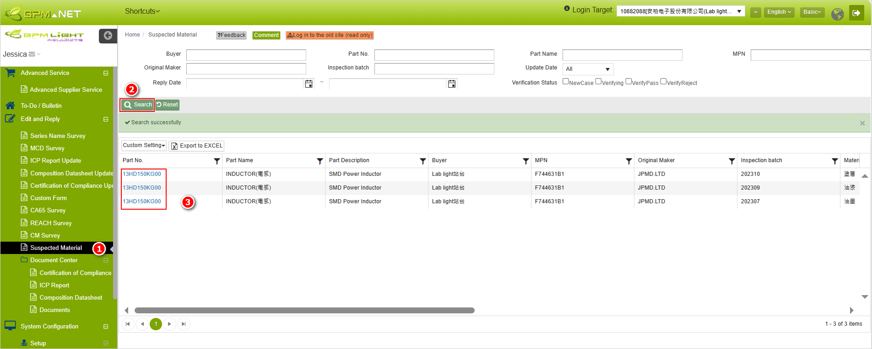Screen dimensions: 872x349
Task: Check the Verifying verification status
Action: 599,81
